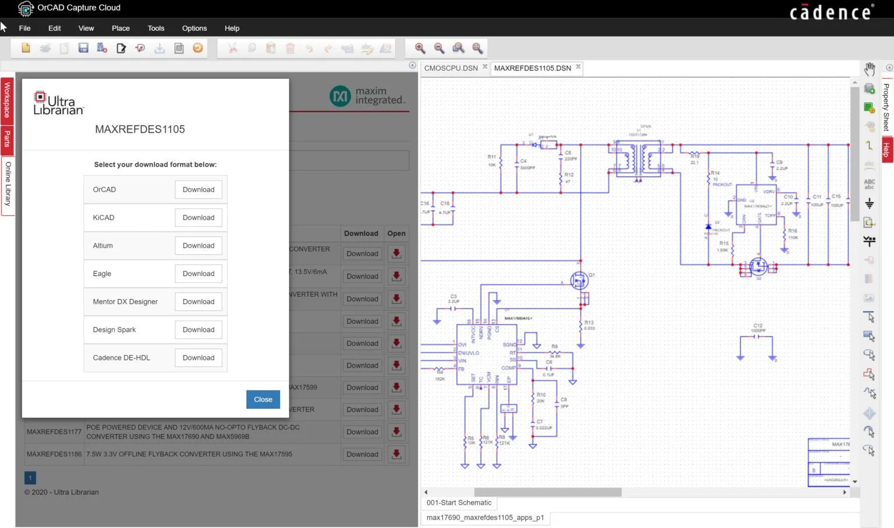The height and width of the screenshot is (528, 894).
Task: Click the markup pen toolbar icon
Action: 140,48
